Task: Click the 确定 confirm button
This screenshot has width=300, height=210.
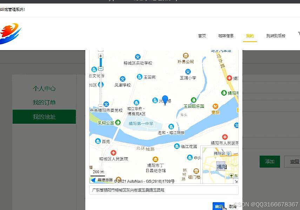Action: point(219,206)
